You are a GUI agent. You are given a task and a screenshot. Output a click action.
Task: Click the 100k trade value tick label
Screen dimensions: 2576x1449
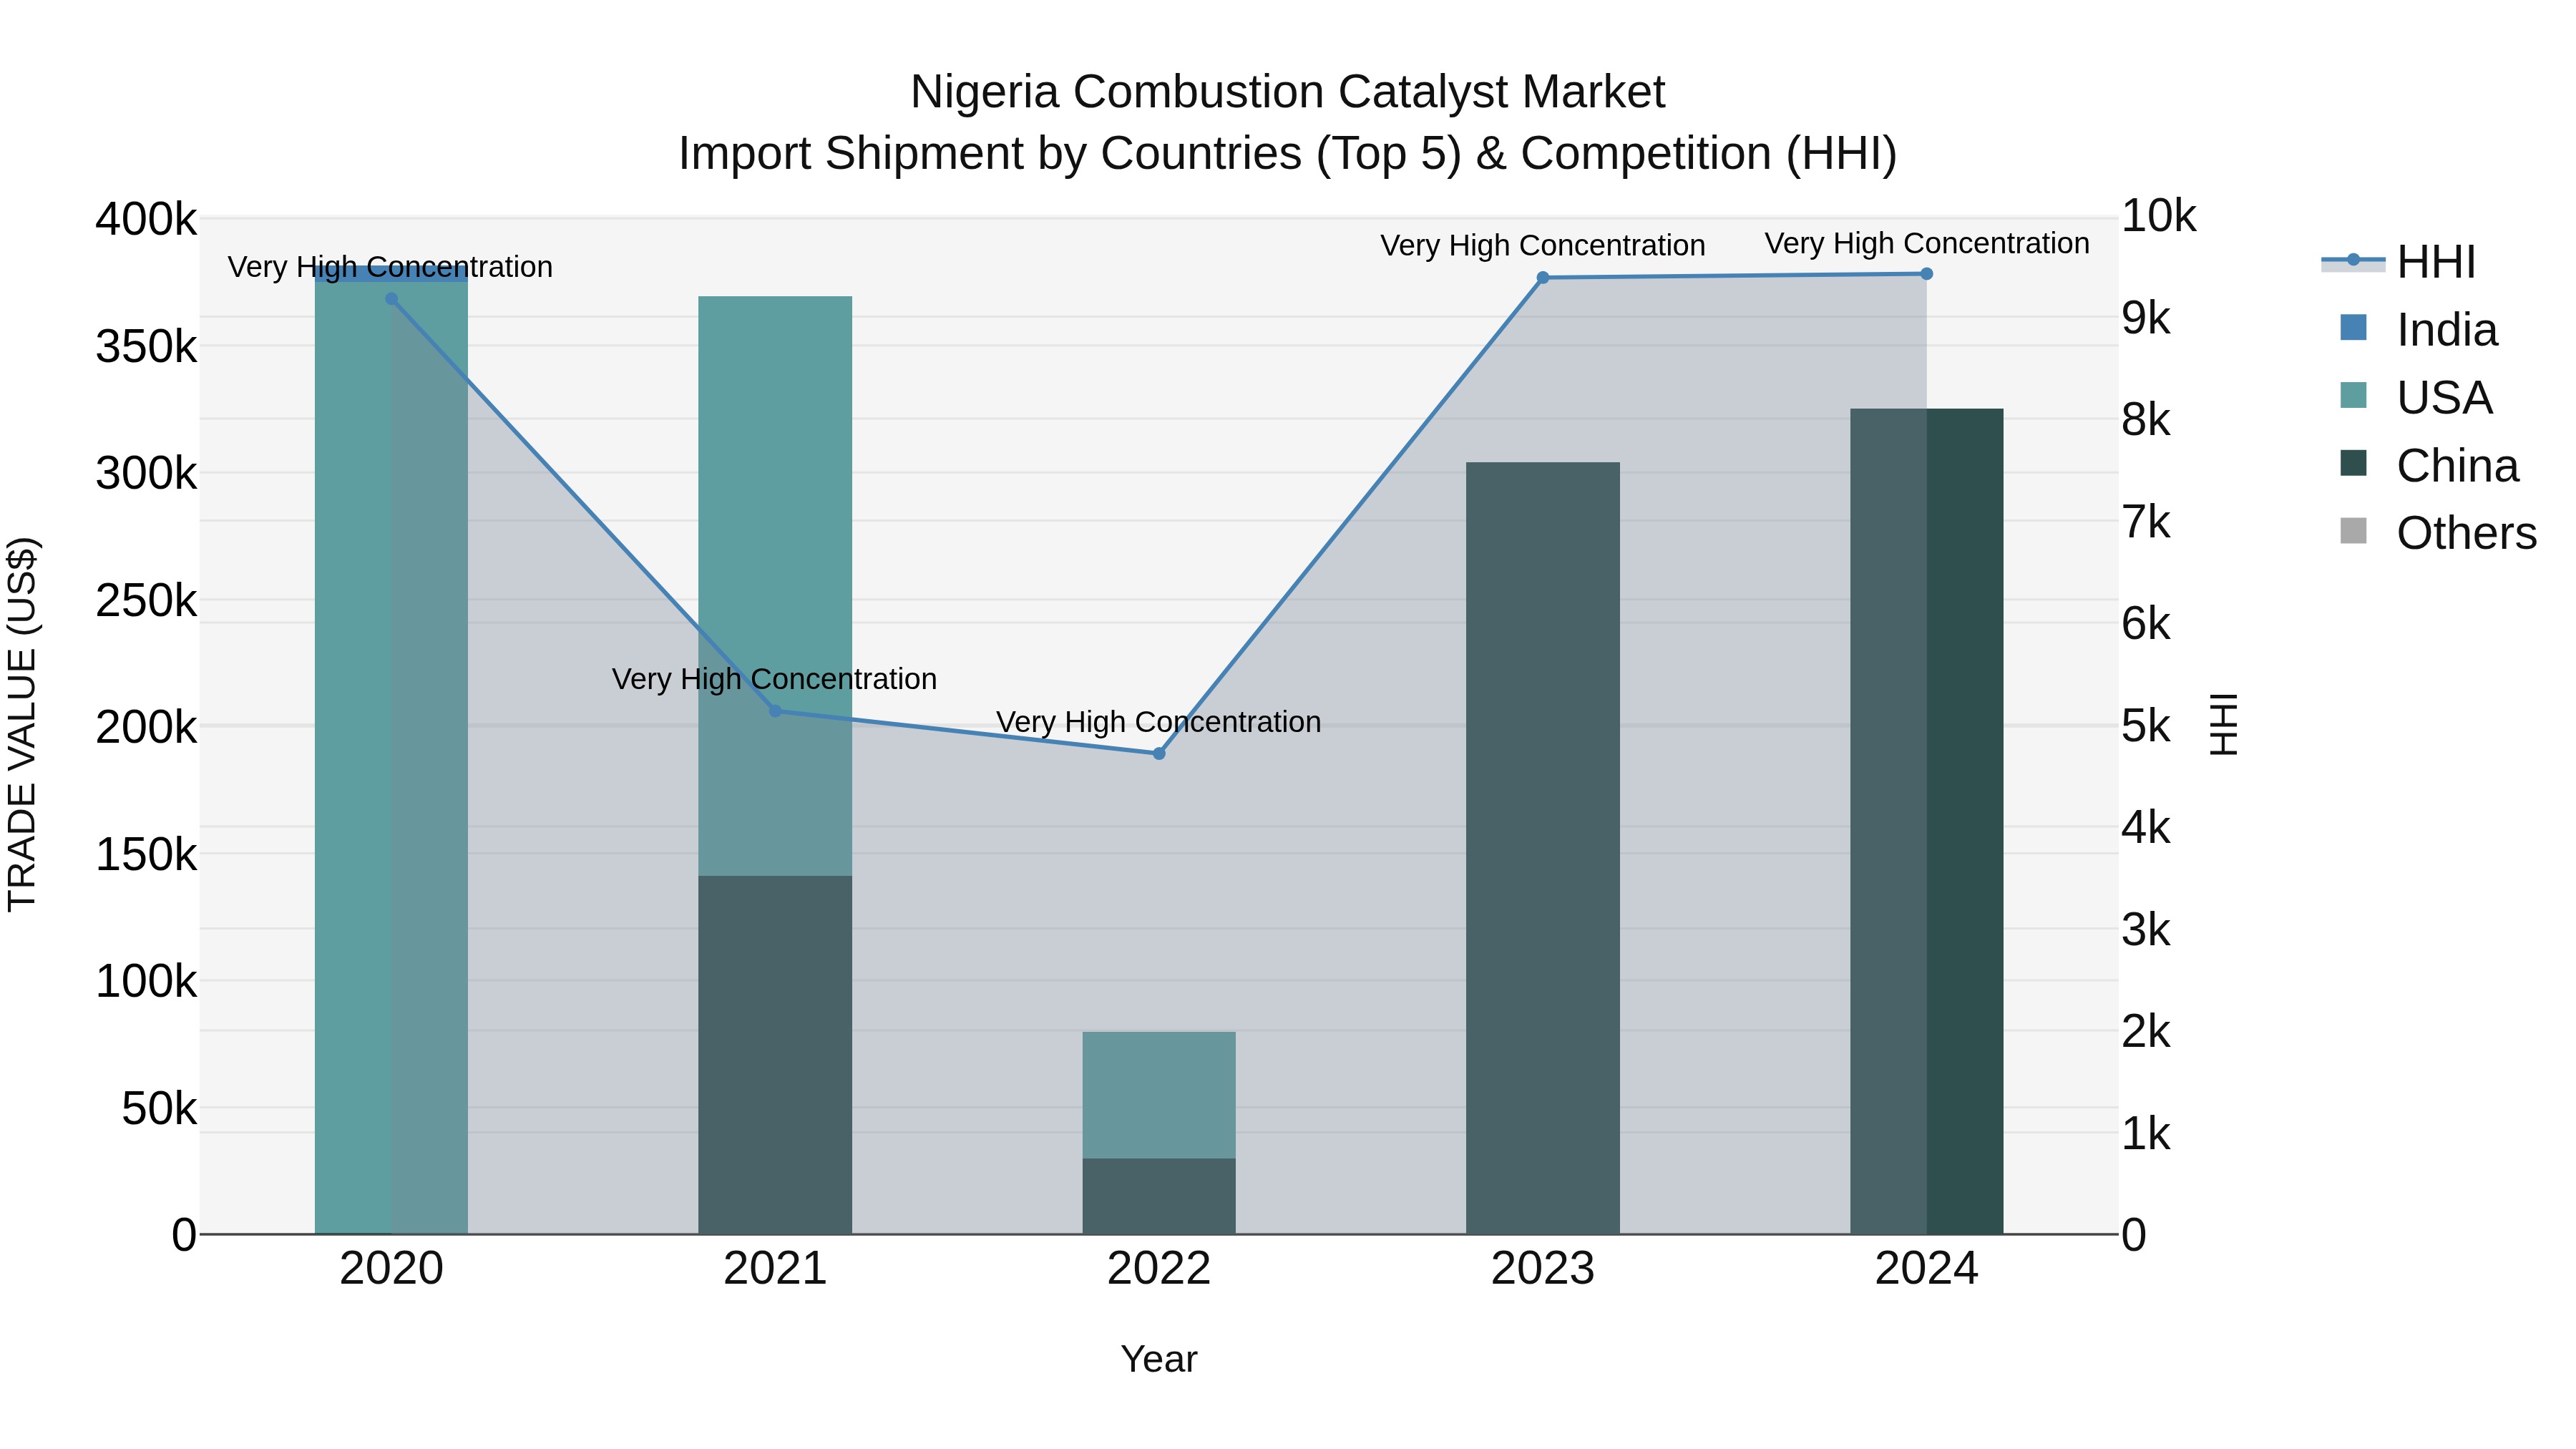click(146, 981)
